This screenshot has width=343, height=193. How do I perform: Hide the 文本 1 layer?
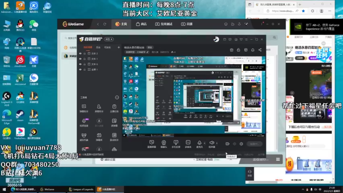[80, 59]
